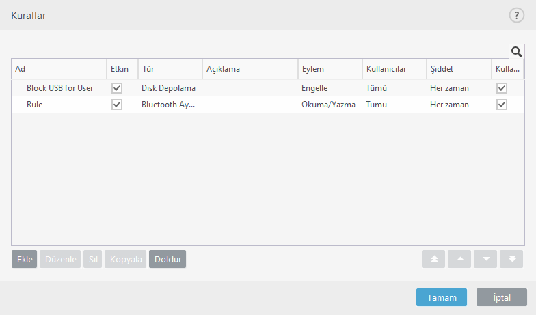The height and width of the screenshot is (315, 536).
Task: Confirm with the Tamam button
Action: 442,297
